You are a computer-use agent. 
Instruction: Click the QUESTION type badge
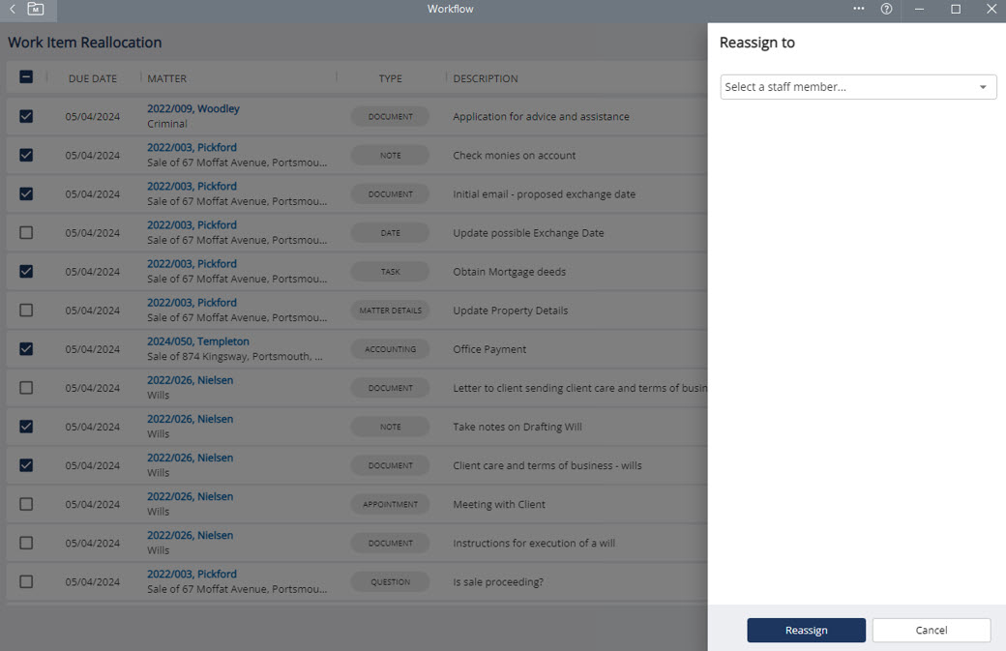click(390, 581)
